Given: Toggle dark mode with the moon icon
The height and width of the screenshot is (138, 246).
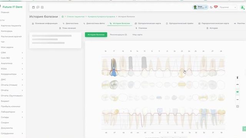Looking at the screenshot, I should click(x=211, y=7).
